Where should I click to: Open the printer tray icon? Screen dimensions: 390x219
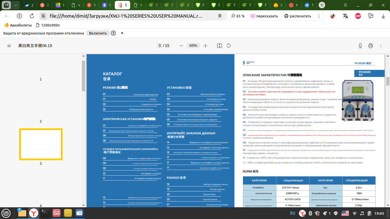tap(336, 213)
